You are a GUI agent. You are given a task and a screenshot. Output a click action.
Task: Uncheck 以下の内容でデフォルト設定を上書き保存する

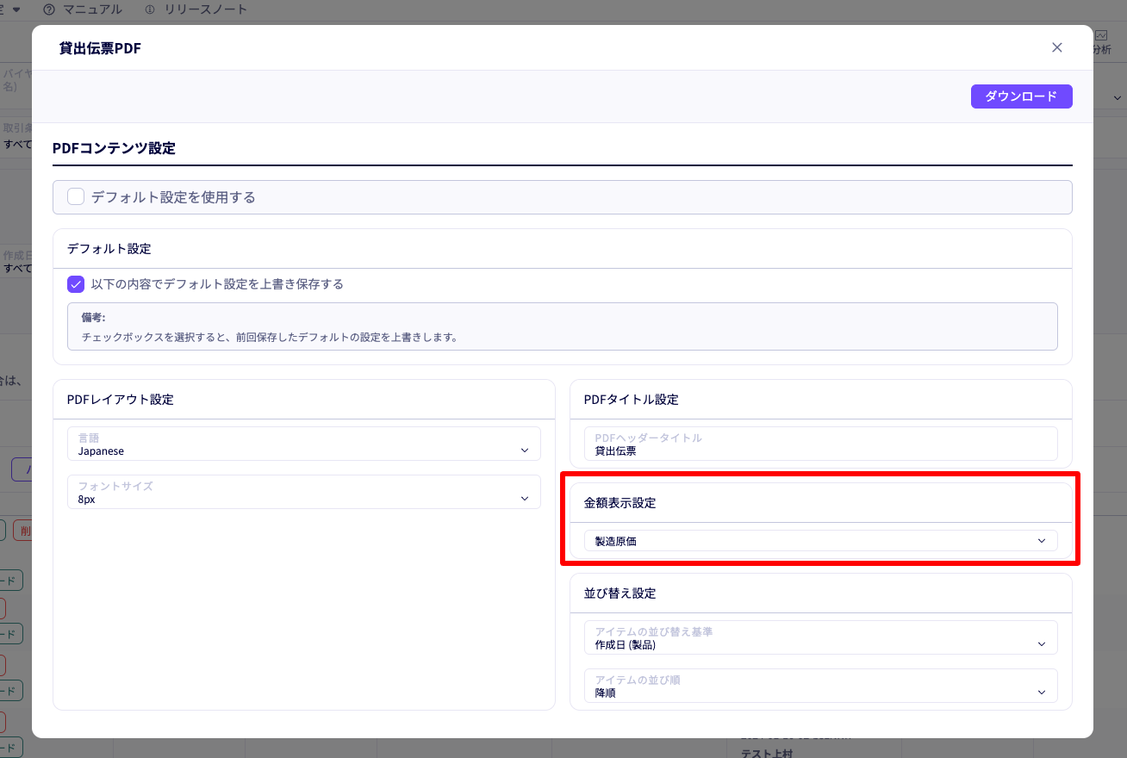[76, 284]
